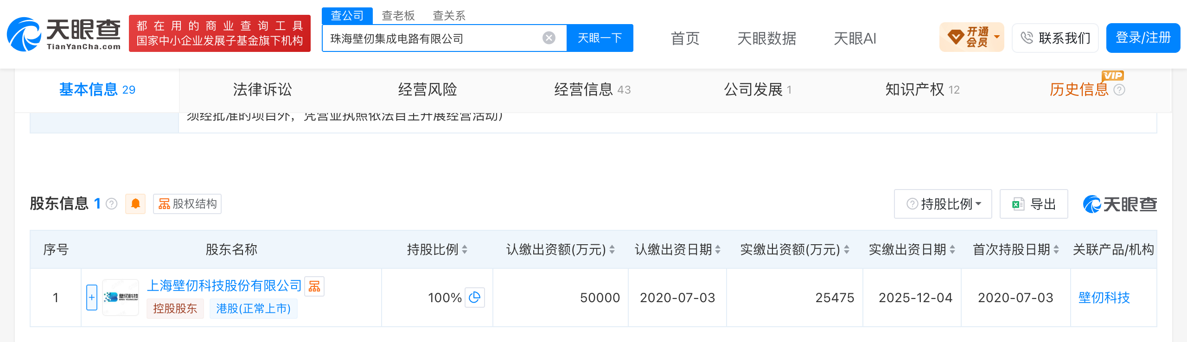Open the 历史信息 VIP tab
The image size is (1187, 342).
1079,90
